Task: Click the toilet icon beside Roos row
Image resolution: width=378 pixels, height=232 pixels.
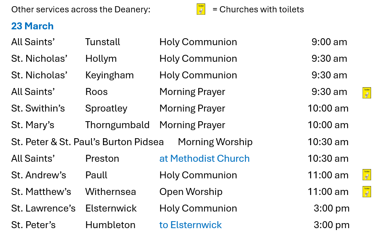Action: pyautogui.click(x=367, y=93)
